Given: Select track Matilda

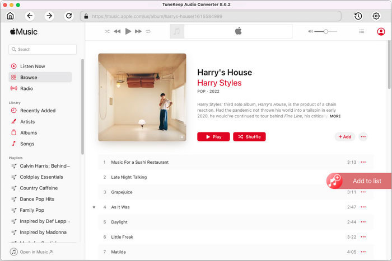Looking at the screenshot, I should (236, 252).
